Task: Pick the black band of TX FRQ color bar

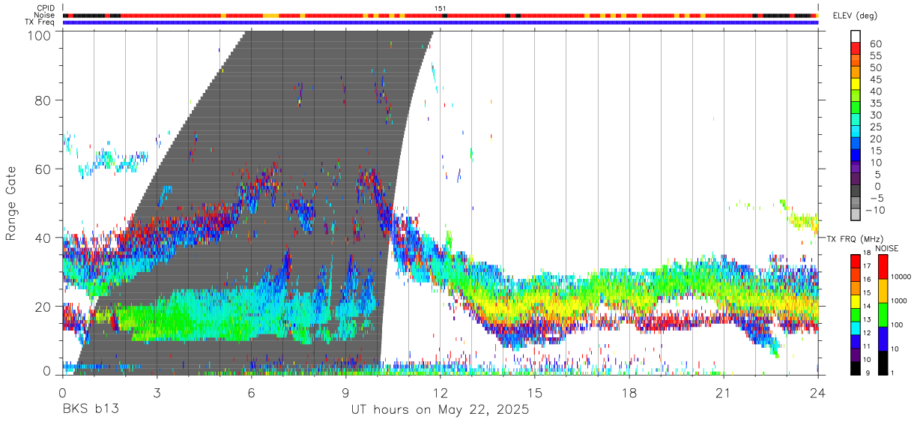Action: [x=856, y=368]
